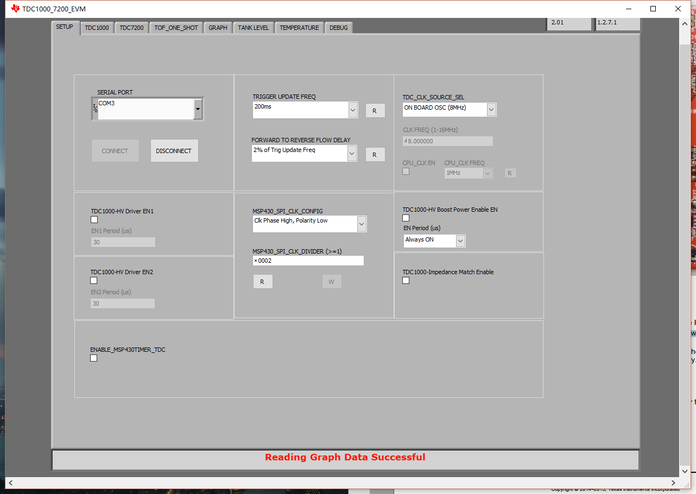
Task: Open the TDC7200 tab
Action: (x=132, y=28)
